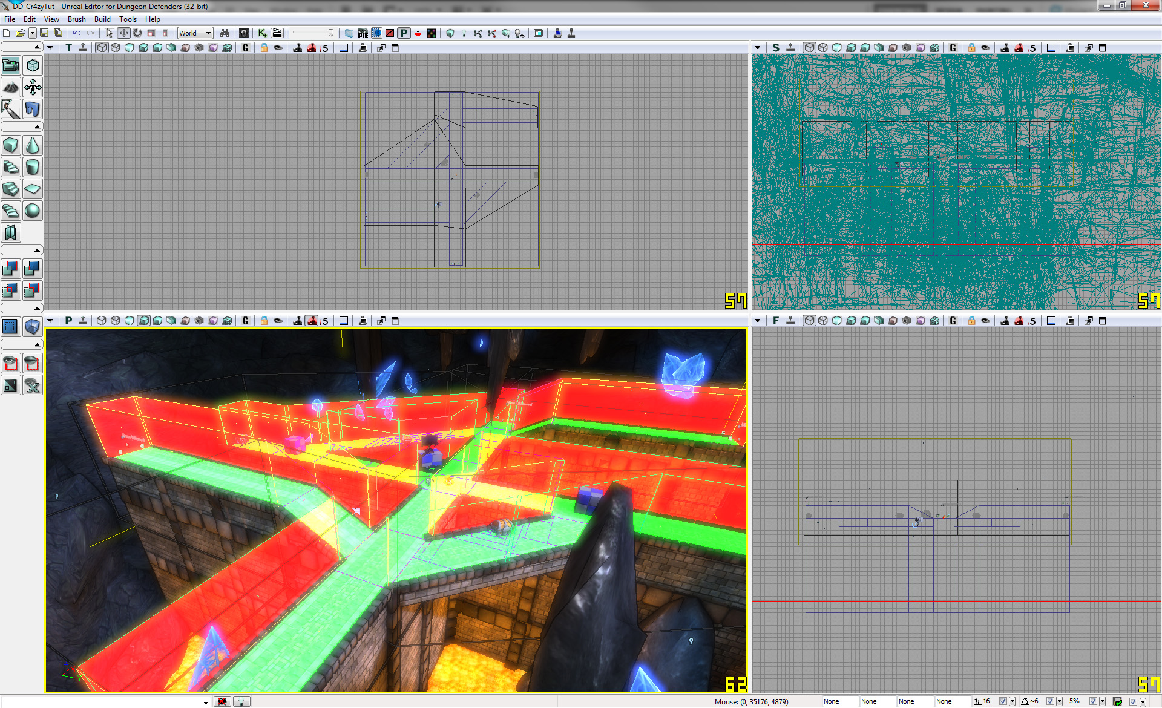Open drag grid size dropdown
Screen dimensions: 1162x708
pyautogui.click(x=1012, y=701)
